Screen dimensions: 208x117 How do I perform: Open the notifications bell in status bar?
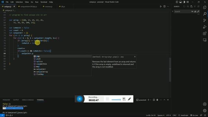[x=205, y=115]
